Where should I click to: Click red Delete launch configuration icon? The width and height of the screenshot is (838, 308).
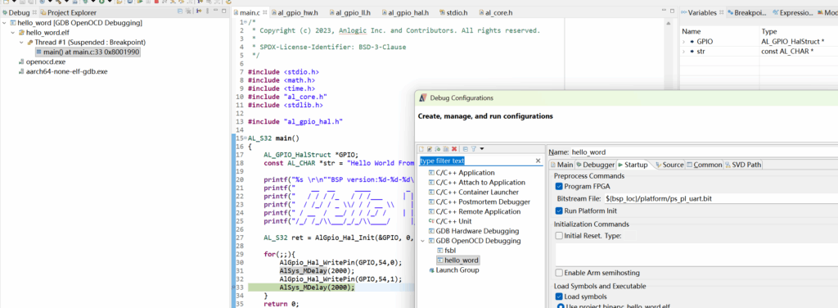click(454, 148)
